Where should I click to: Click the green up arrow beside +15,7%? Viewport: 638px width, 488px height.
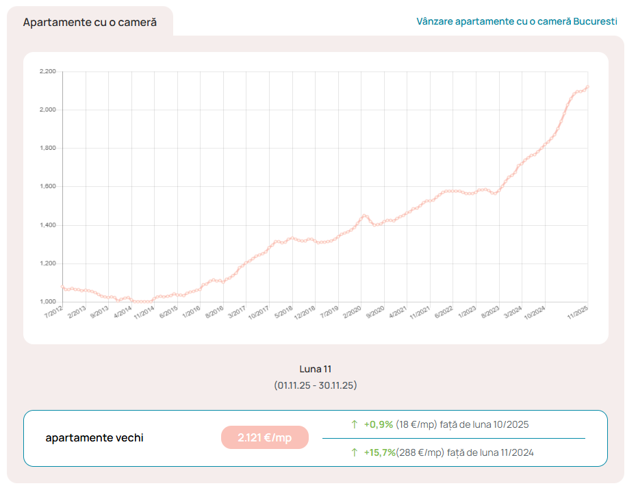354,452
